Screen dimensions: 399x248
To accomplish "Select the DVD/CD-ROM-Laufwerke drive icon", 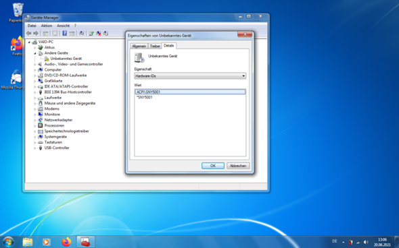I will 40,75.
